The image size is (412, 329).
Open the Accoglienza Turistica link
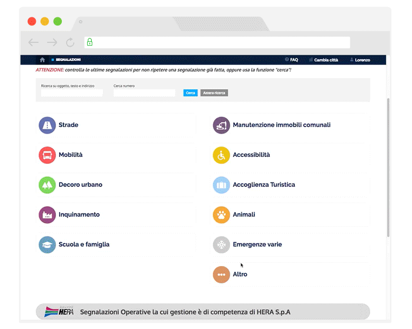click(x=264, y=185)
